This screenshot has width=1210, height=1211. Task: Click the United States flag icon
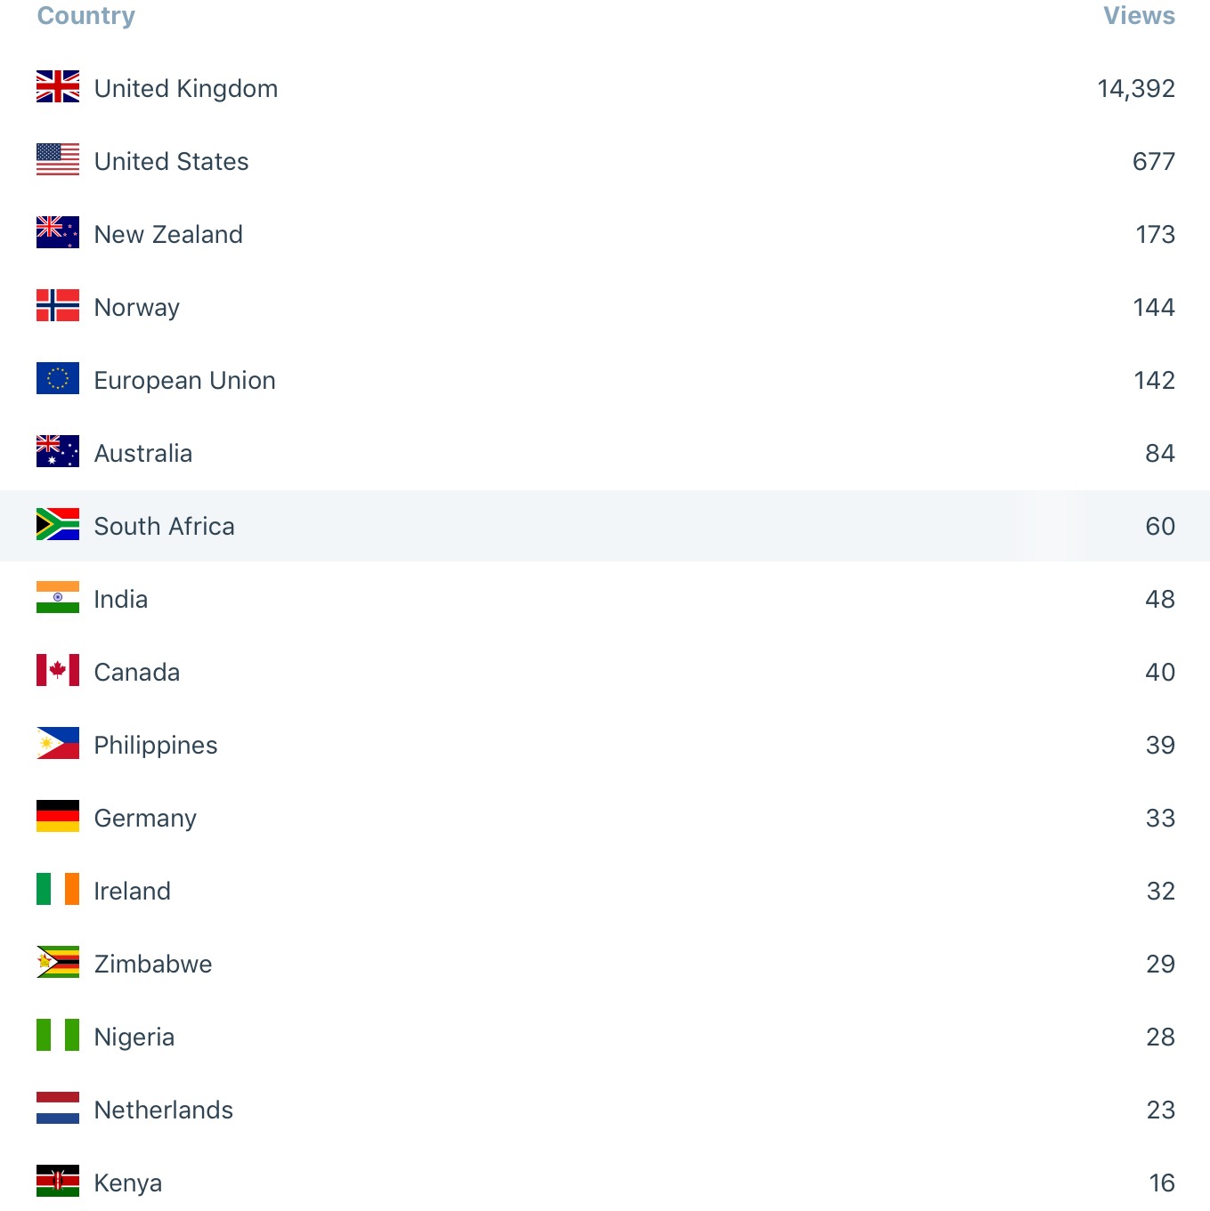[58, 160]
